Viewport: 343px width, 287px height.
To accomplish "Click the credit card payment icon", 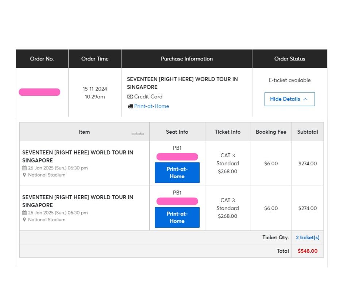I will [130, 97].
